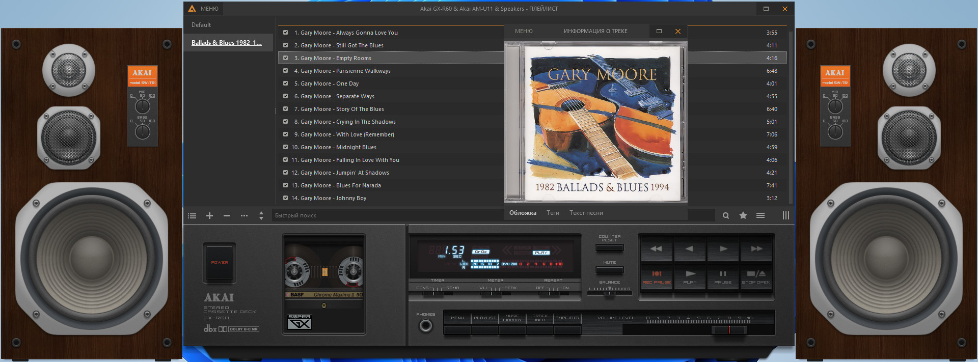Click the AMPLIFIER deck button
The height and width of the screenshot is (362, 978).
tap(567, 330)
